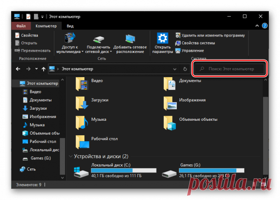Click 'Подключить сетевой диск' drive icon
The width and height of the screenshot is (280, 200).
tap(98, 39)
